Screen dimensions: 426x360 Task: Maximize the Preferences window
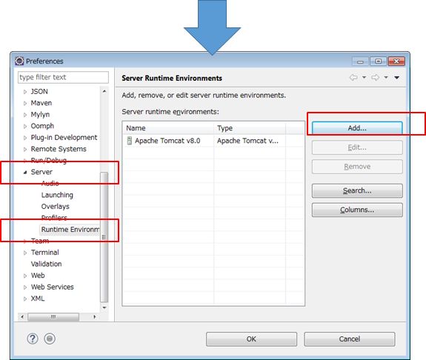pos(378,61)
